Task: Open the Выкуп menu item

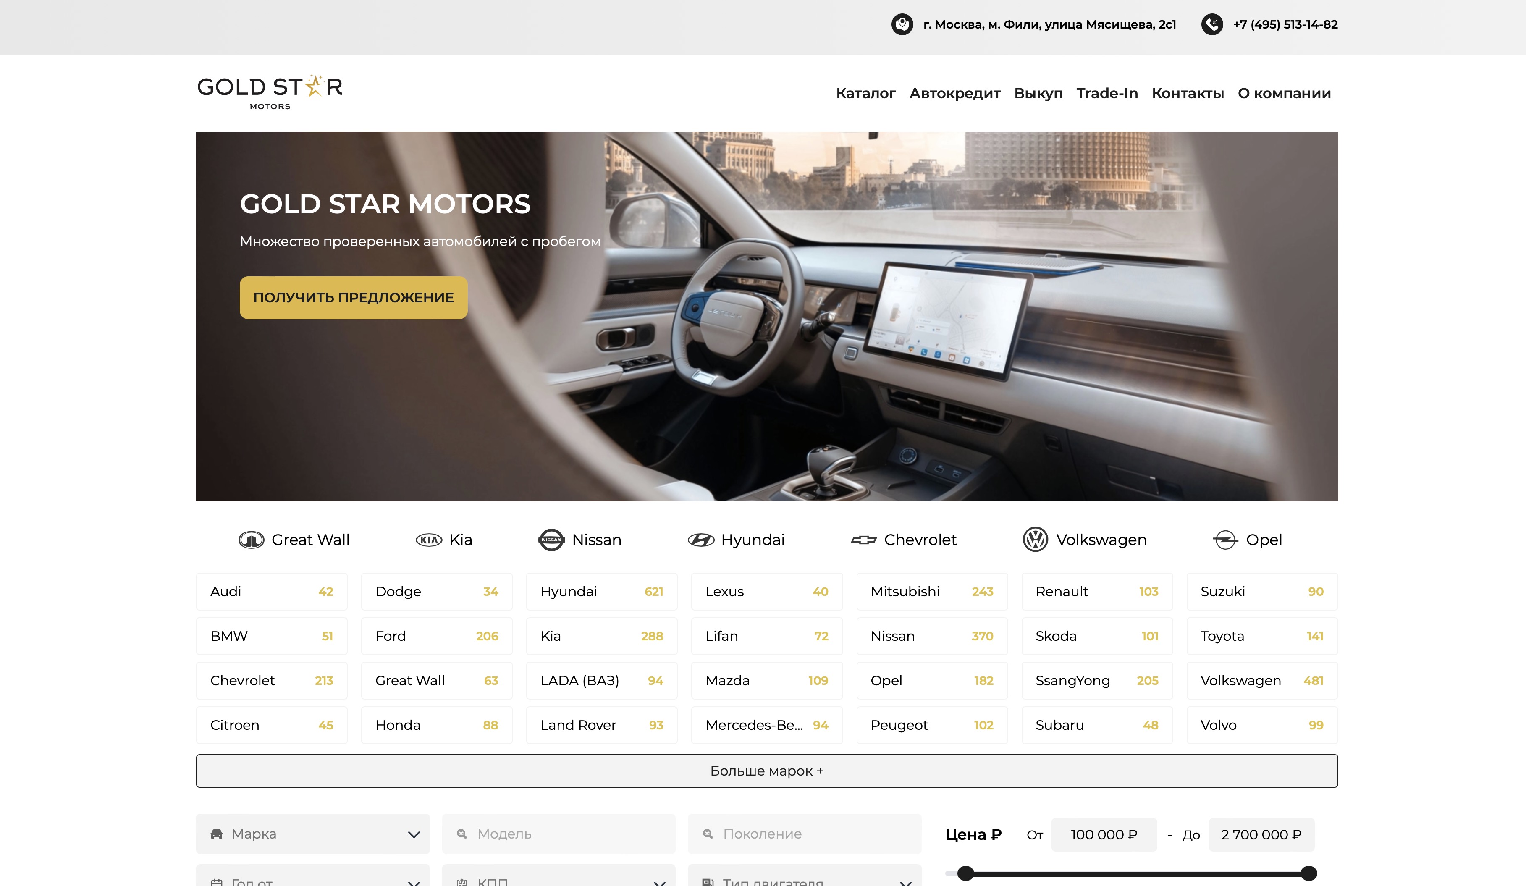Action: click(x=1038, y=93)
